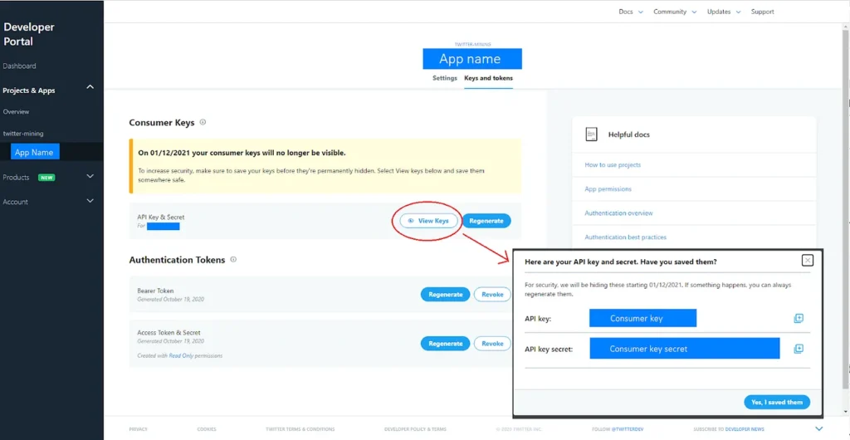The height and width of the screenshot is (440, 850).
Task: Regenerate the API Key & Secret
Action: (x=486, y=221)
